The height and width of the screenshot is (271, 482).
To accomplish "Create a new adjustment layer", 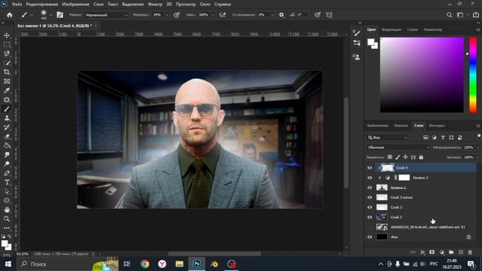I will (x=442, y=252).
